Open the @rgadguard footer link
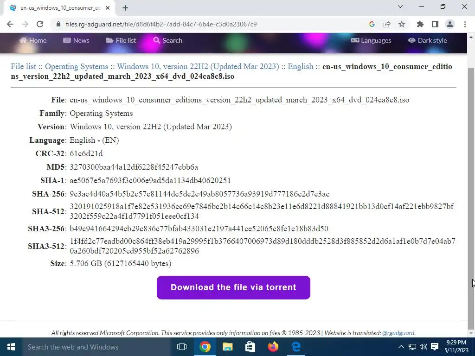 (x=398, y=333)
